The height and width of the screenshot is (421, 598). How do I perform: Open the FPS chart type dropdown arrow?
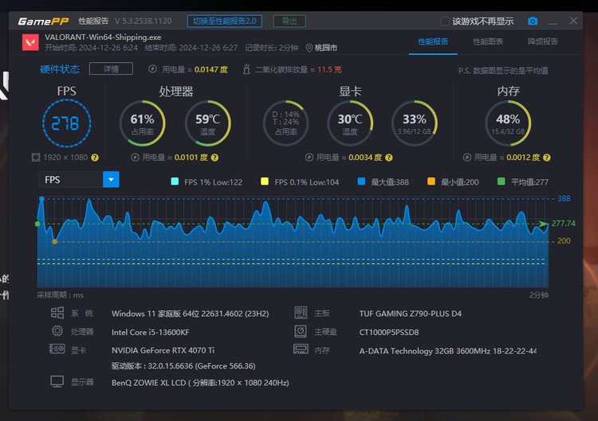pos(111,179)
